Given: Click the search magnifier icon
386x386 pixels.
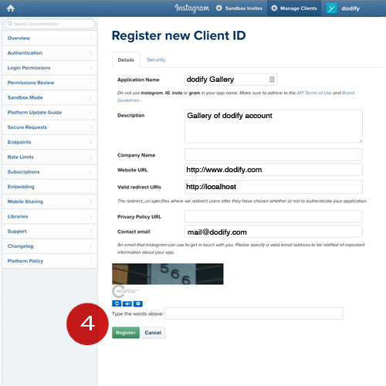Looking at the screenshot, I should pos(10,24).
